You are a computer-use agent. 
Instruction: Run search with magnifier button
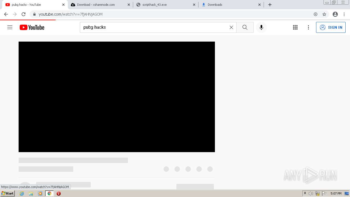245,27
